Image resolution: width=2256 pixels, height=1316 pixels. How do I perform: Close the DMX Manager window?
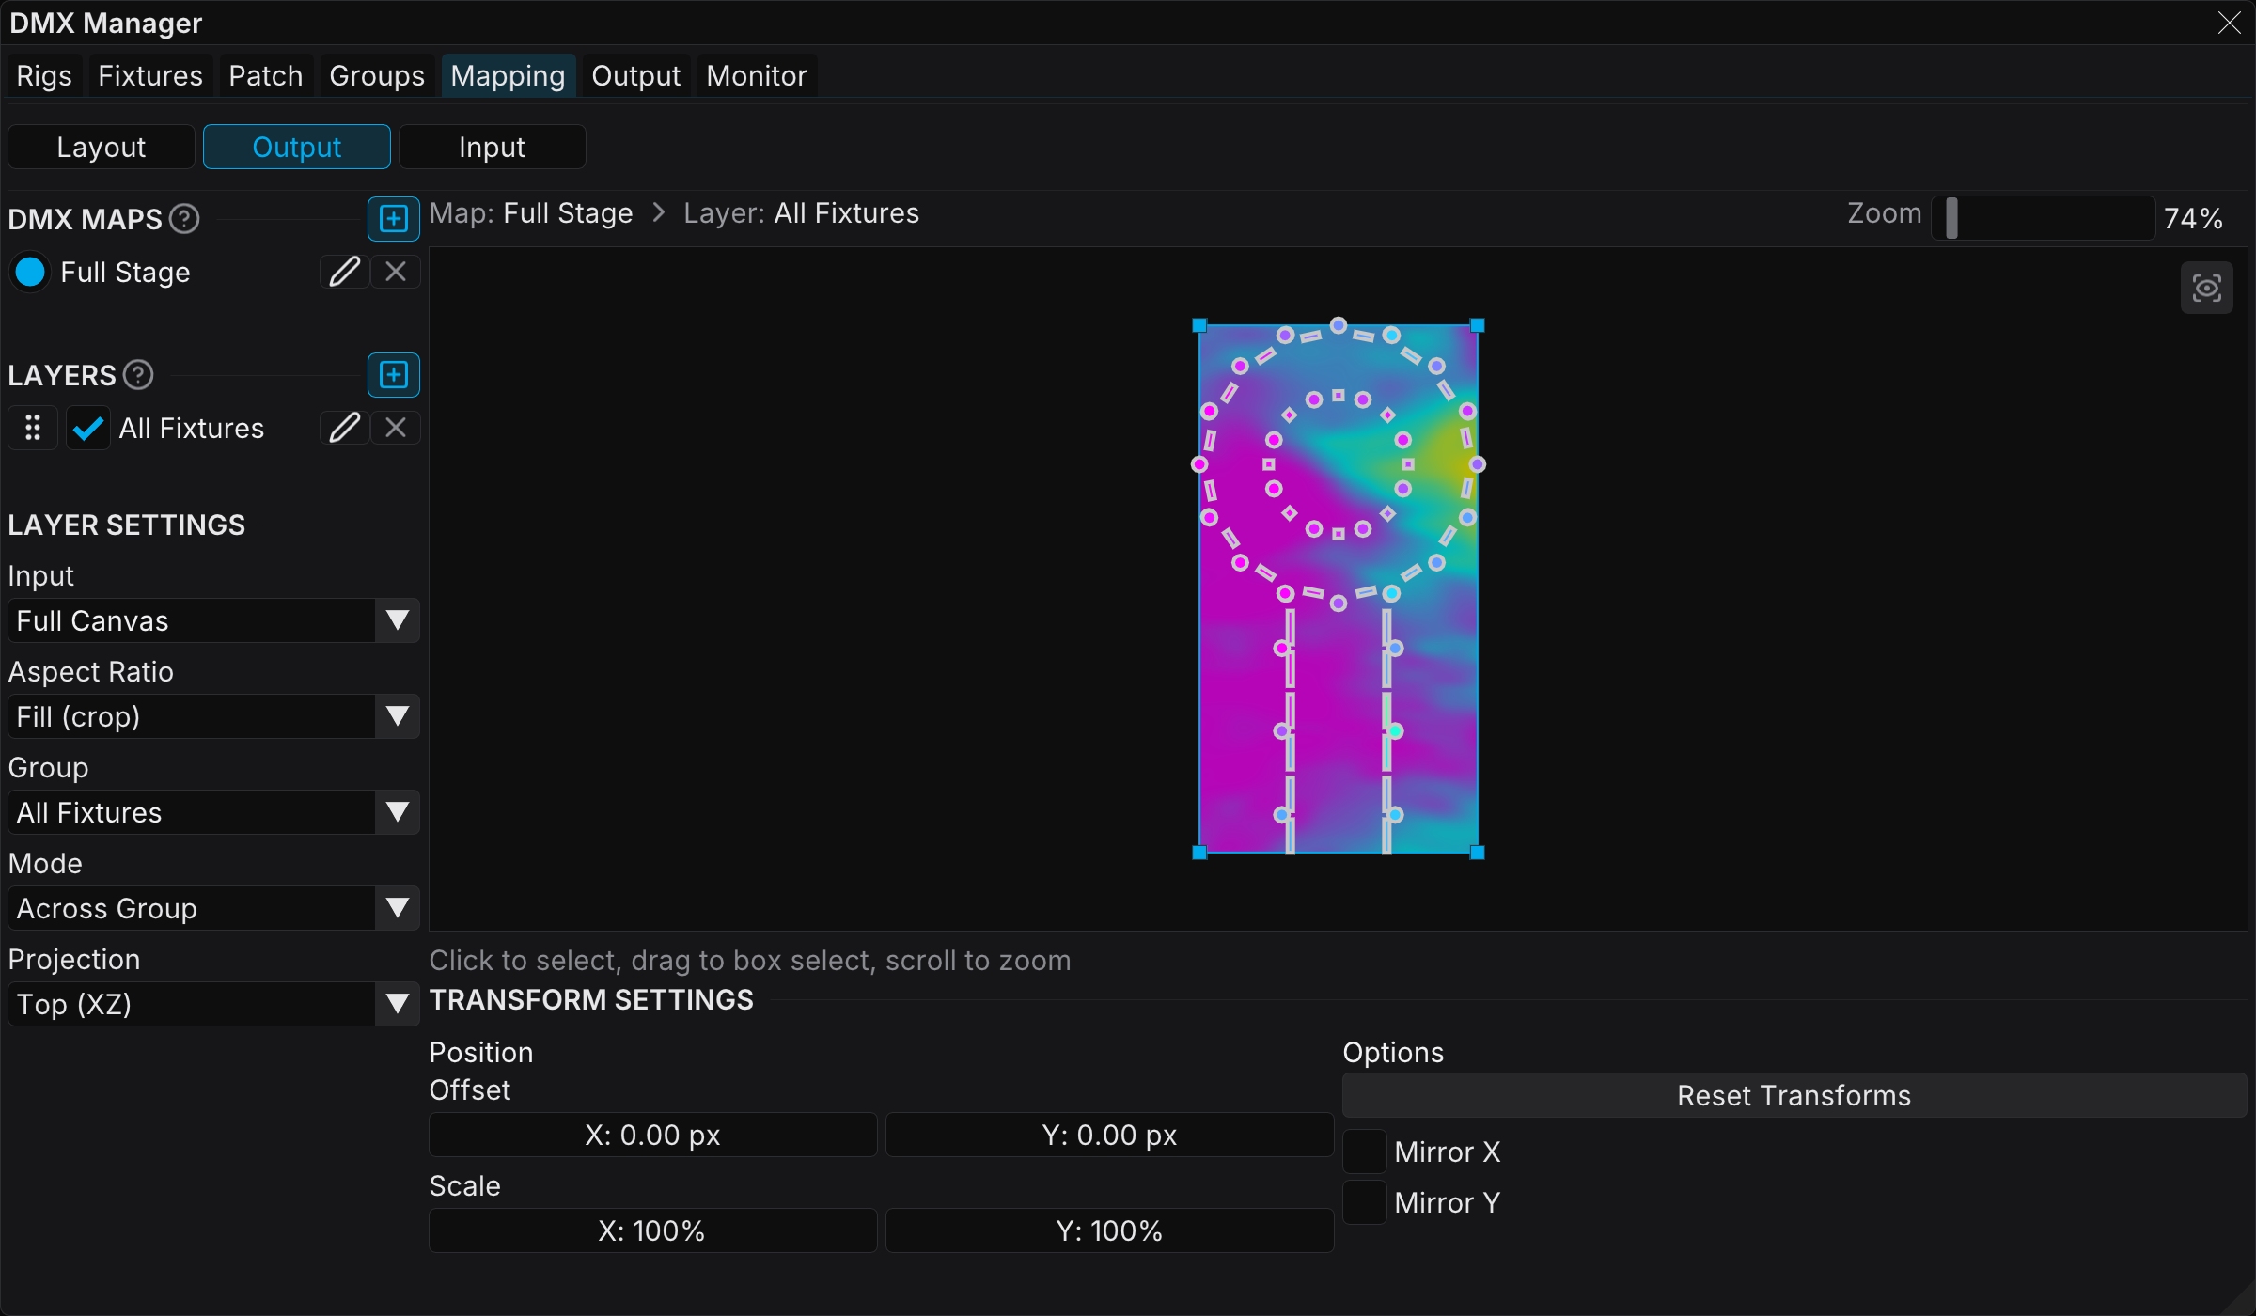click(x=2230, y=23)
